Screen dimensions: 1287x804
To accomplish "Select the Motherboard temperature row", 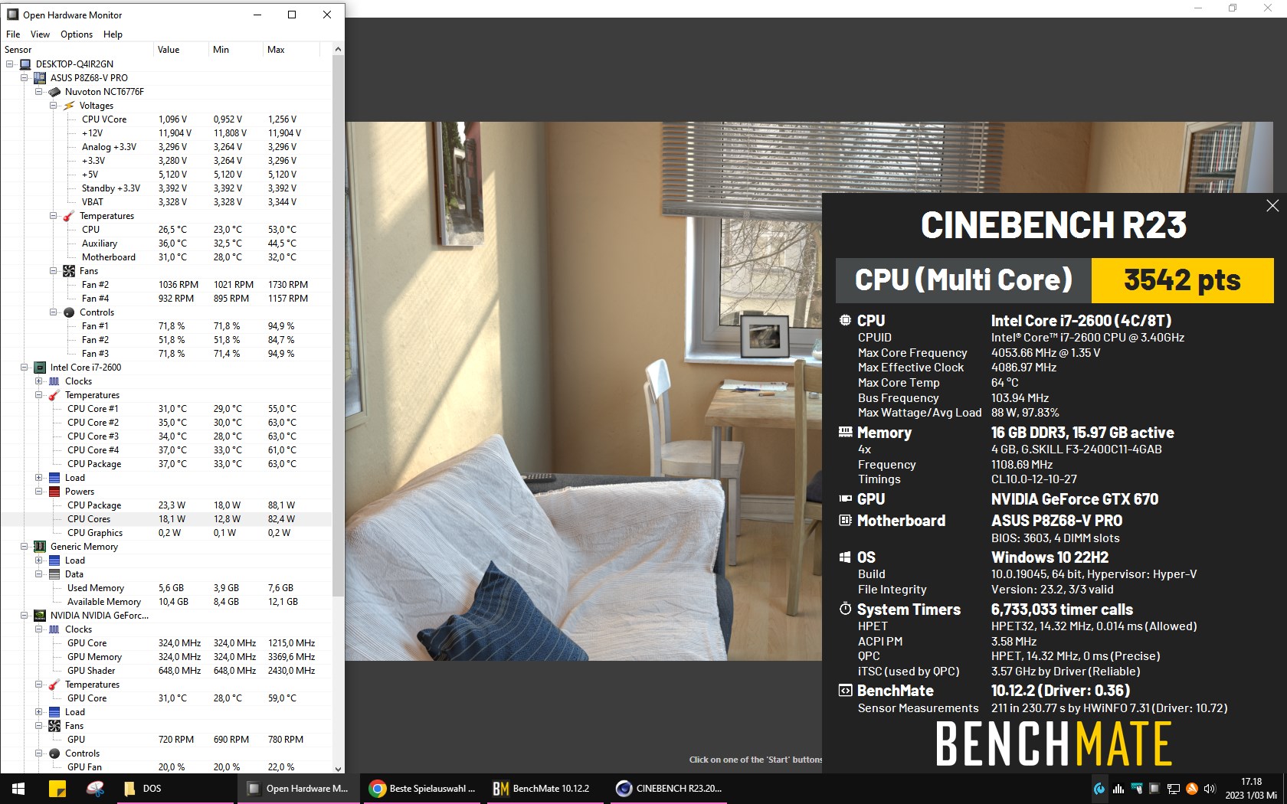I will [x=166, y=257].
